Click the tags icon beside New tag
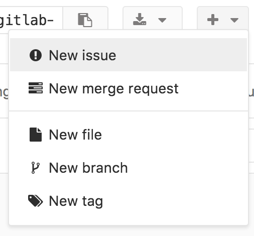Screen dimensions: 254x236 click(x=36, y=201)
